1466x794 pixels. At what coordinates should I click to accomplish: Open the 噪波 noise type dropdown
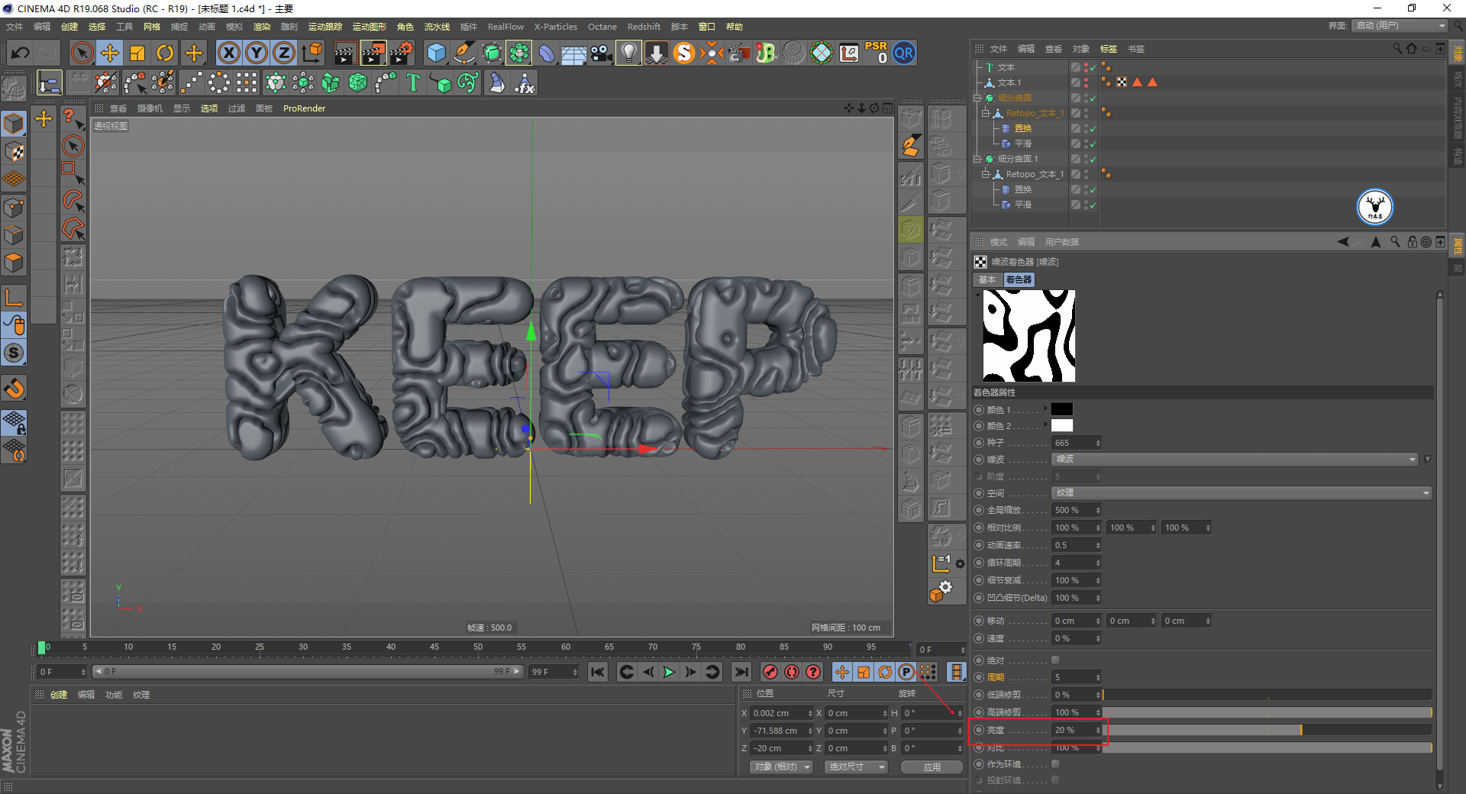[x=1235, y=459]
